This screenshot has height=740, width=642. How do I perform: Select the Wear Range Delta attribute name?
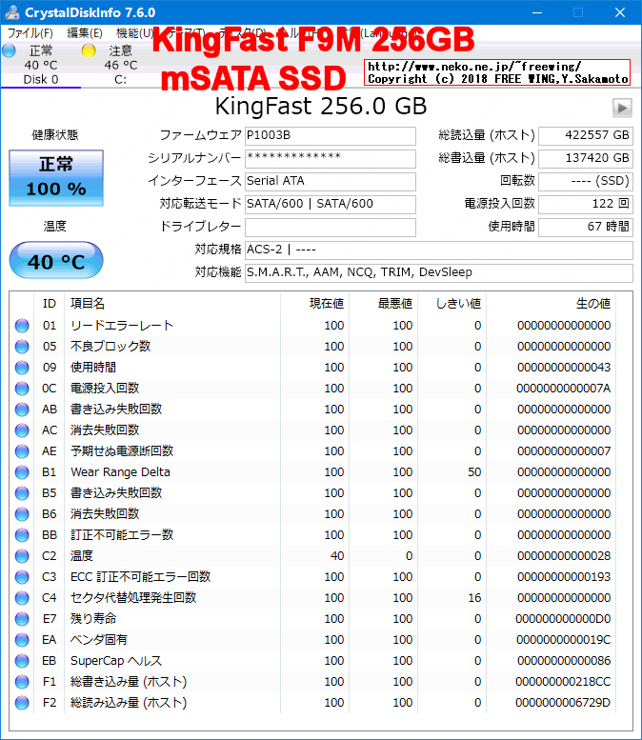click(120, 472)
